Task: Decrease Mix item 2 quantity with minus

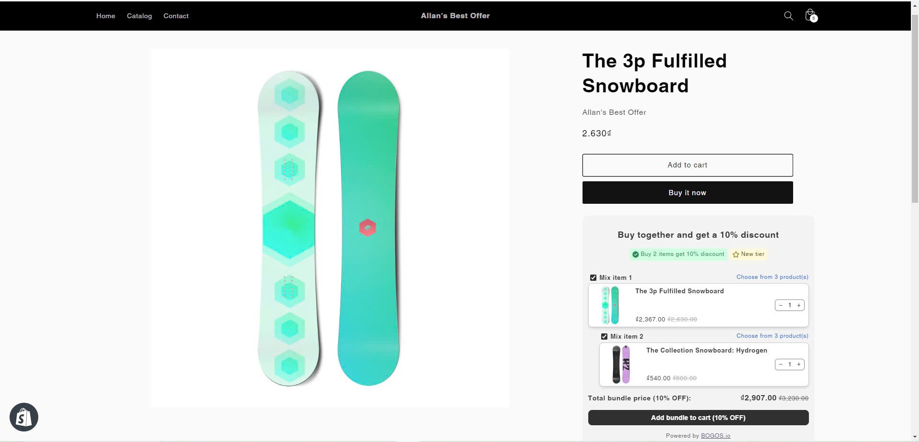Action: (x=781, y=365)
